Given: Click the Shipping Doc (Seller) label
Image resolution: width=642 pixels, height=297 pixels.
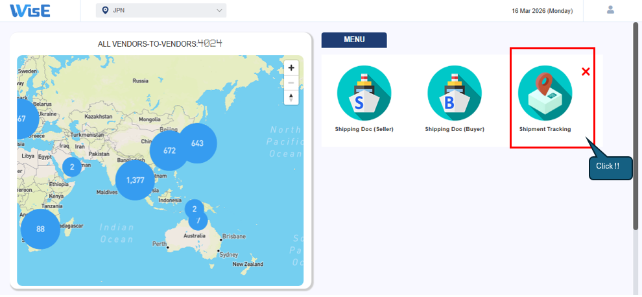Looking at the screenshot, I should pyautogui.click(x=364, y=129).
